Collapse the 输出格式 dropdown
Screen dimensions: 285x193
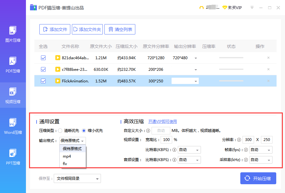click(72, 141)
